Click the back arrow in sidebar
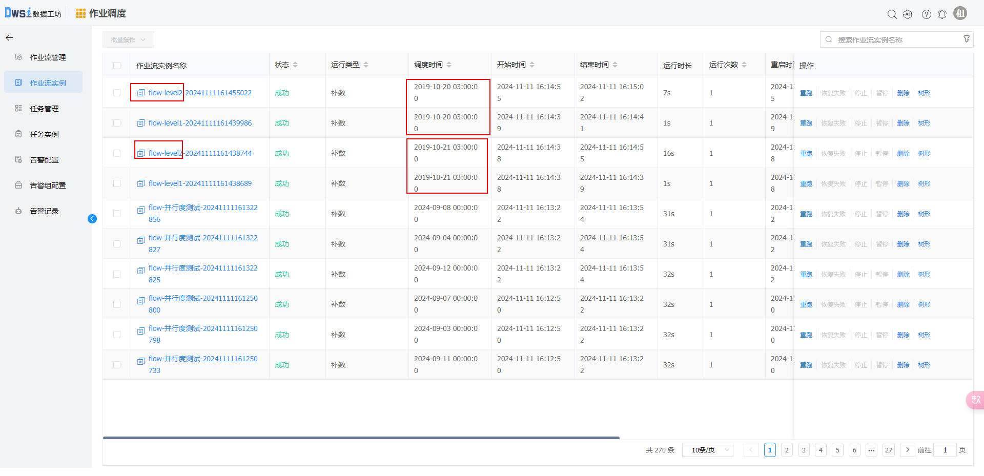 point(9,38)
